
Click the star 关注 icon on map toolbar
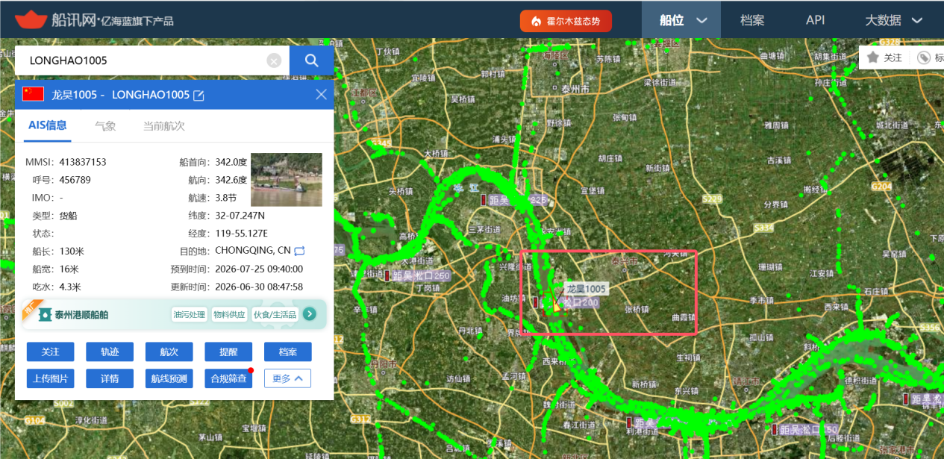[872, 57]
